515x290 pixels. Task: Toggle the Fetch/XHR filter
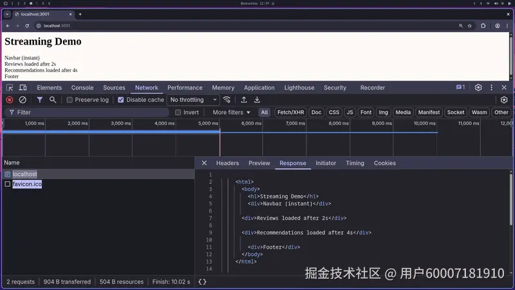[x=291, y=112]
